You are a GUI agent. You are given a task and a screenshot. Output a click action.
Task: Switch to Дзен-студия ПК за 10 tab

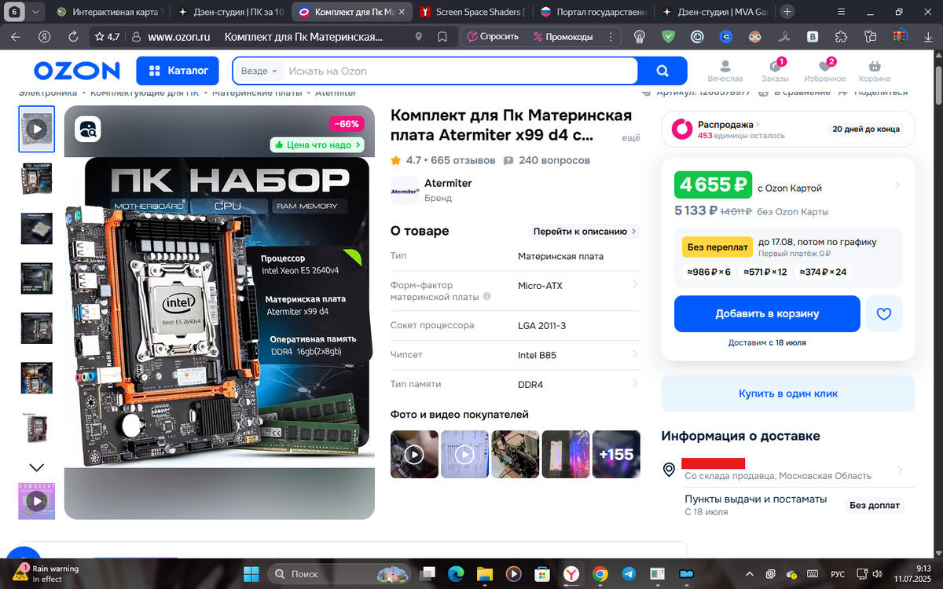[230, 12]
